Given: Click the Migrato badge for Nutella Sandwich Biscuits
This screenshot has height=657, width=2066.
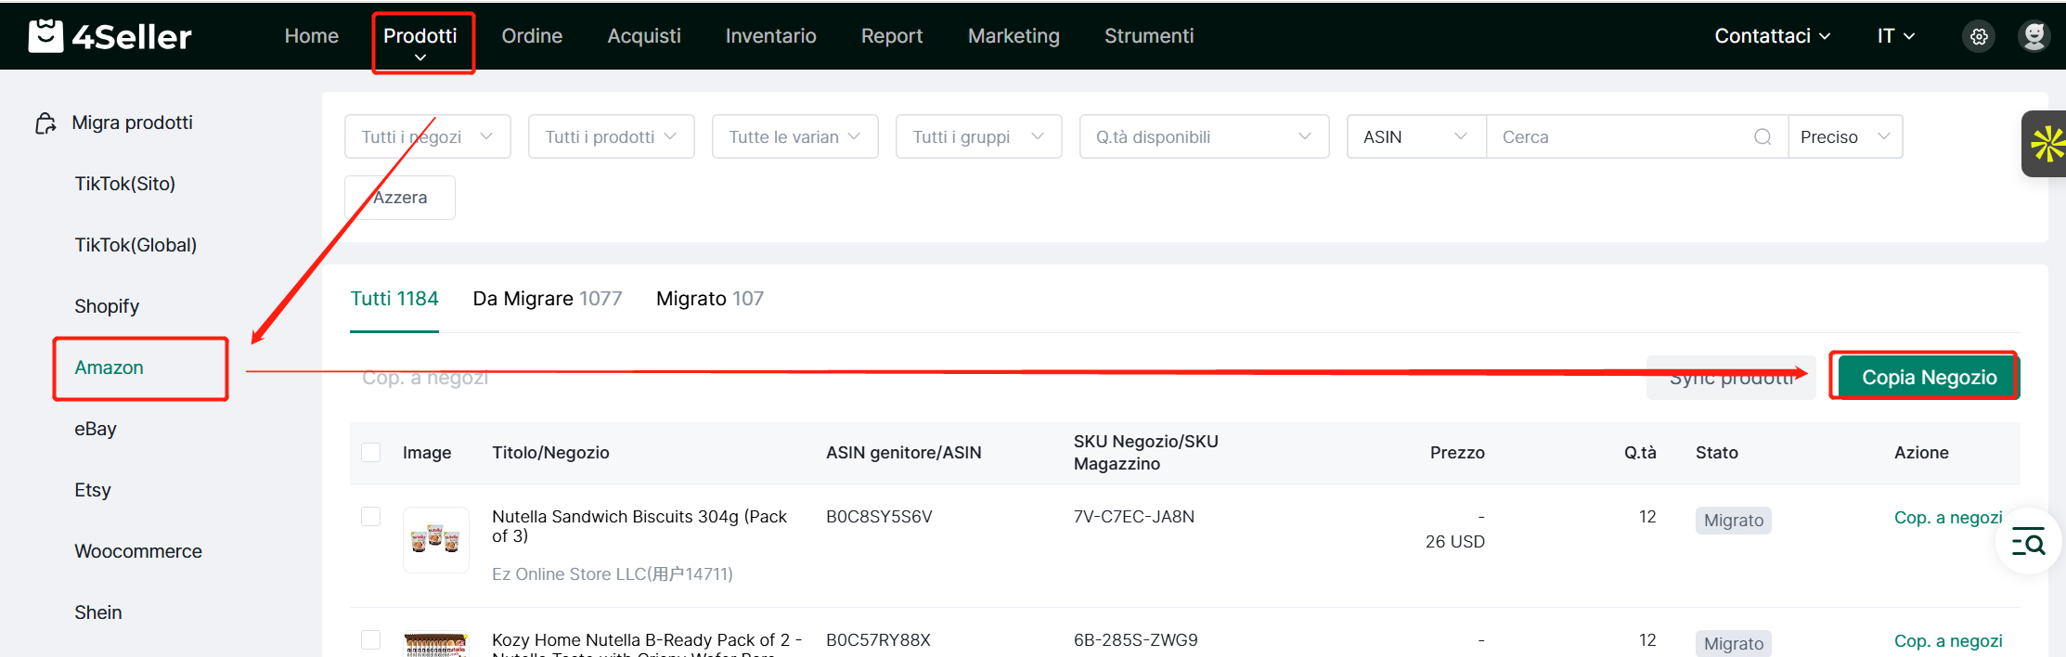Looking at the screenshot, I should (1734, 521).
